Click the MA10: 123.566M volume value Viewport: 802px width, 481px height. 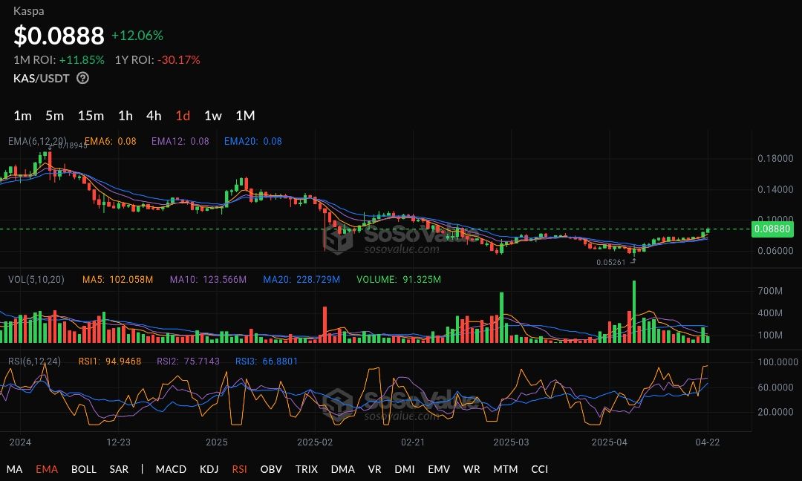click(208, 280)
